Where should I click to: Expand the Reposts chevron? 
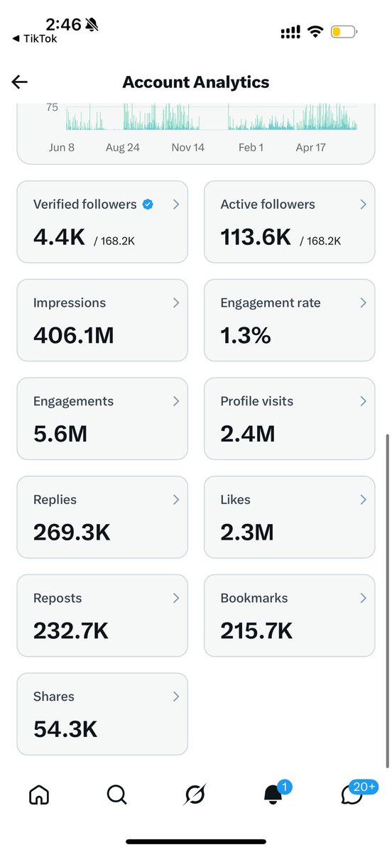(x=176, y=599)
